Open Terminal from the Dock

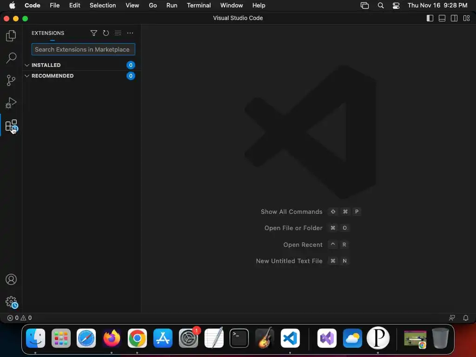click(239, 338)
